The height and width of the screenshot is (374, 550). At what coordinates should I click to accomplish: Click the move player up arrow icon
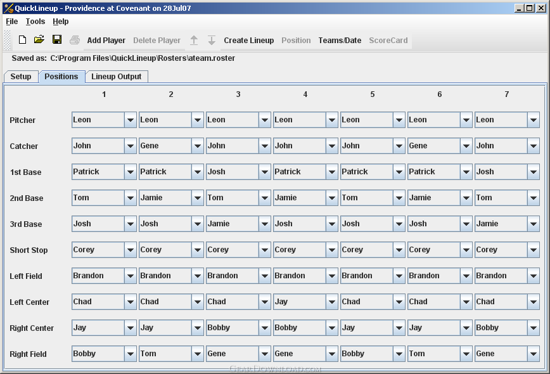[194, 41]
